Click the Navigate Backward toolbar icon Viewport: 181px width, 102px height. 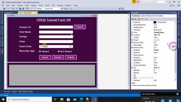pos(4,9)
